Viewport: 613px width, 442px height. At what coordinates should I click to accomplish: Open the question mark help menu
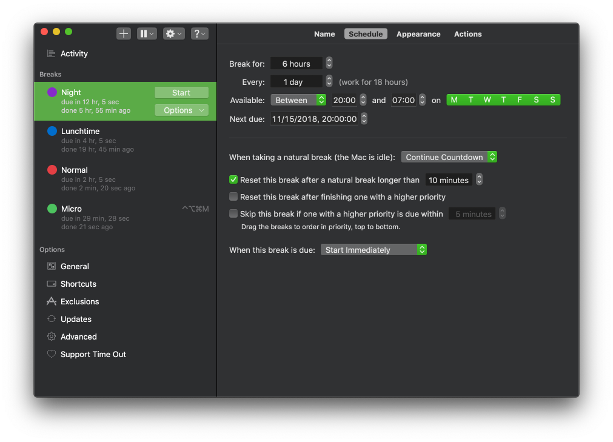coord(199,33)
